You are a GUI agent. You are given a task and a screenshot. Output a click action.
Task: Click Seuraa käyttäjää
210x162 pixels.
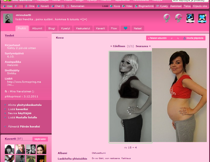point(20,113)
